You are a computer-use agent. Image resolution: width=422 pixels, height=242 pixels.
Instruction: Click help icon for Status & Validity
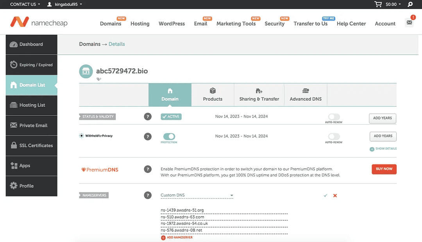tap(147, 117)
